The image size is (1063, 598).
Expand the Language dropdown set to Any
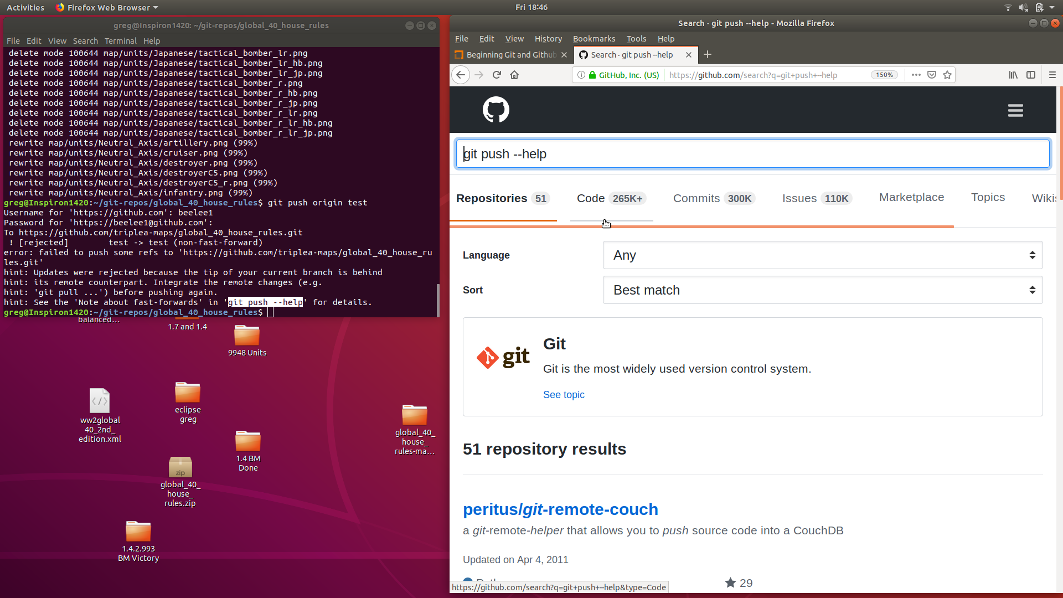point(823,255)
